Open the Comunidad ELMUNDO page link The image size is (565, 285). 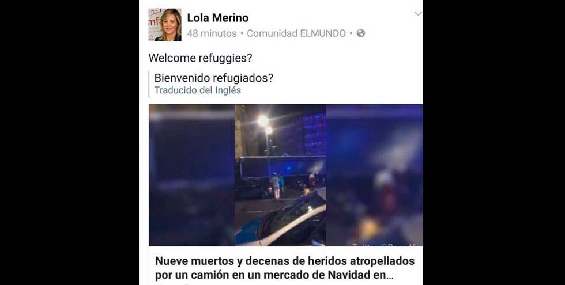[296, 33]
